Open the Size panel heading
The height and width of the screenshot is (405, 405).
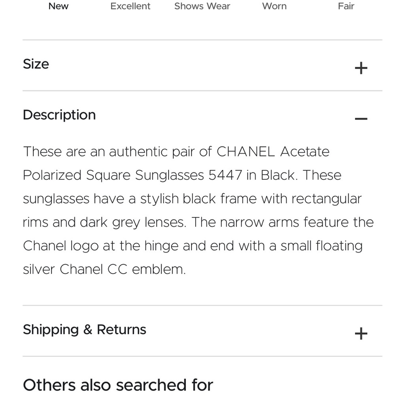[x=36, y=64]
